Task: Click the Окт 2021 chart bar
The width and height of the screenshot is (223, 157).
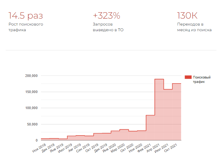Action: [x=177, y=112]
